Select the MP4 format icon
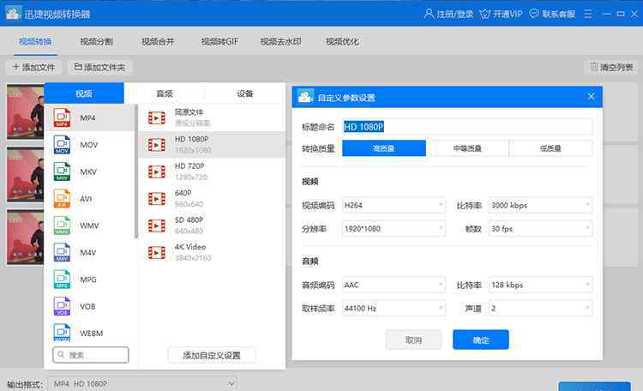Screen dimensions: 643x391 tap(62, 118)
